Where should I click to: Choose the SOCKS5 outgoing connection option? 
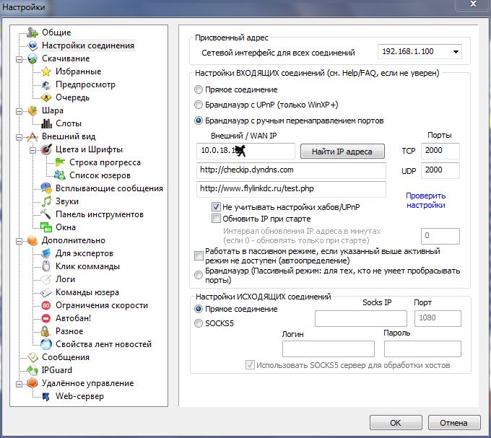click(199, 324)
